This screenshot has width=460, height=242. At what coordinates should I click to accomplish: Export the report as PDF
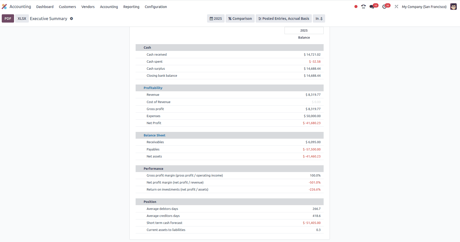[x=8, y=18]
